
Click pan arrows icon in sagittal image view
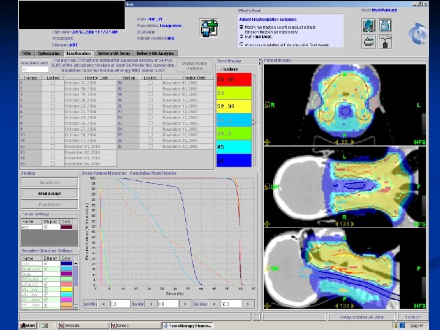pyautogui.click(x=267, y=306)
